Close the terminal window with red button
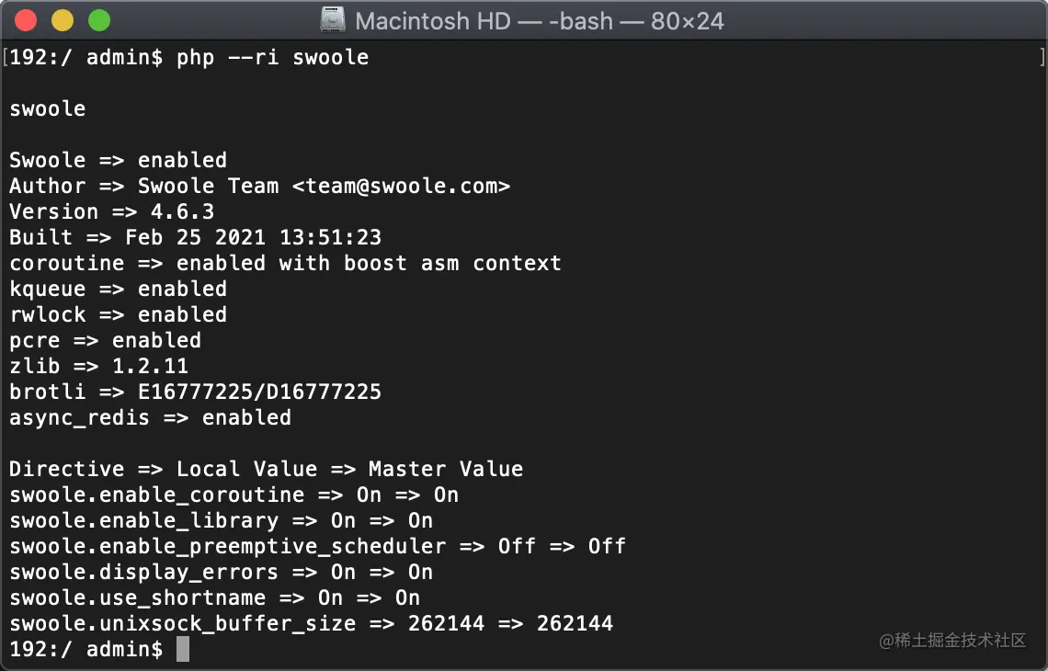Image resolution: width=1048 pixels, height=671 pixels. click(27, 20)
